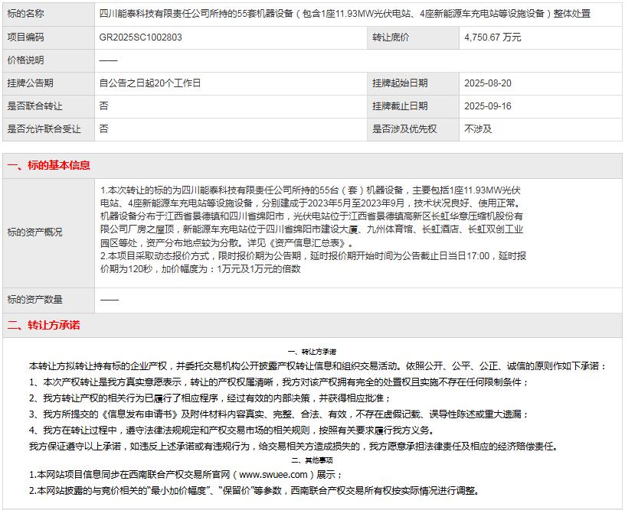Click the 是否涉及优先权 label
This screenshot has height=510, width=625.
coord(404,129)
